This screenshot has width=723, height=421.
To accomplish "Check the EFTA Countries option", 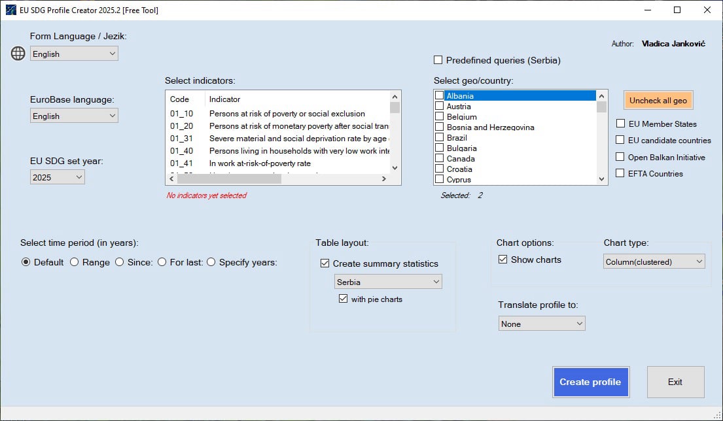I will pos(620,173).
